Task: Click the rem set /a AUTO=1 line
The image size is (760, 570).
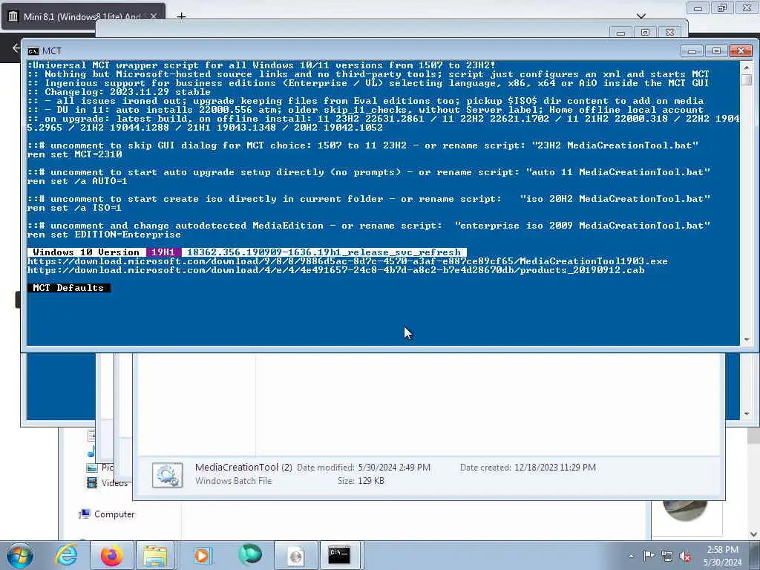Action: click(x=77, y=181)
